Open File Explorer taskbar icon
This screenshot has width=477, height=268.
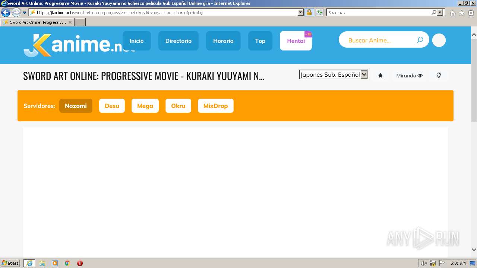42,263
